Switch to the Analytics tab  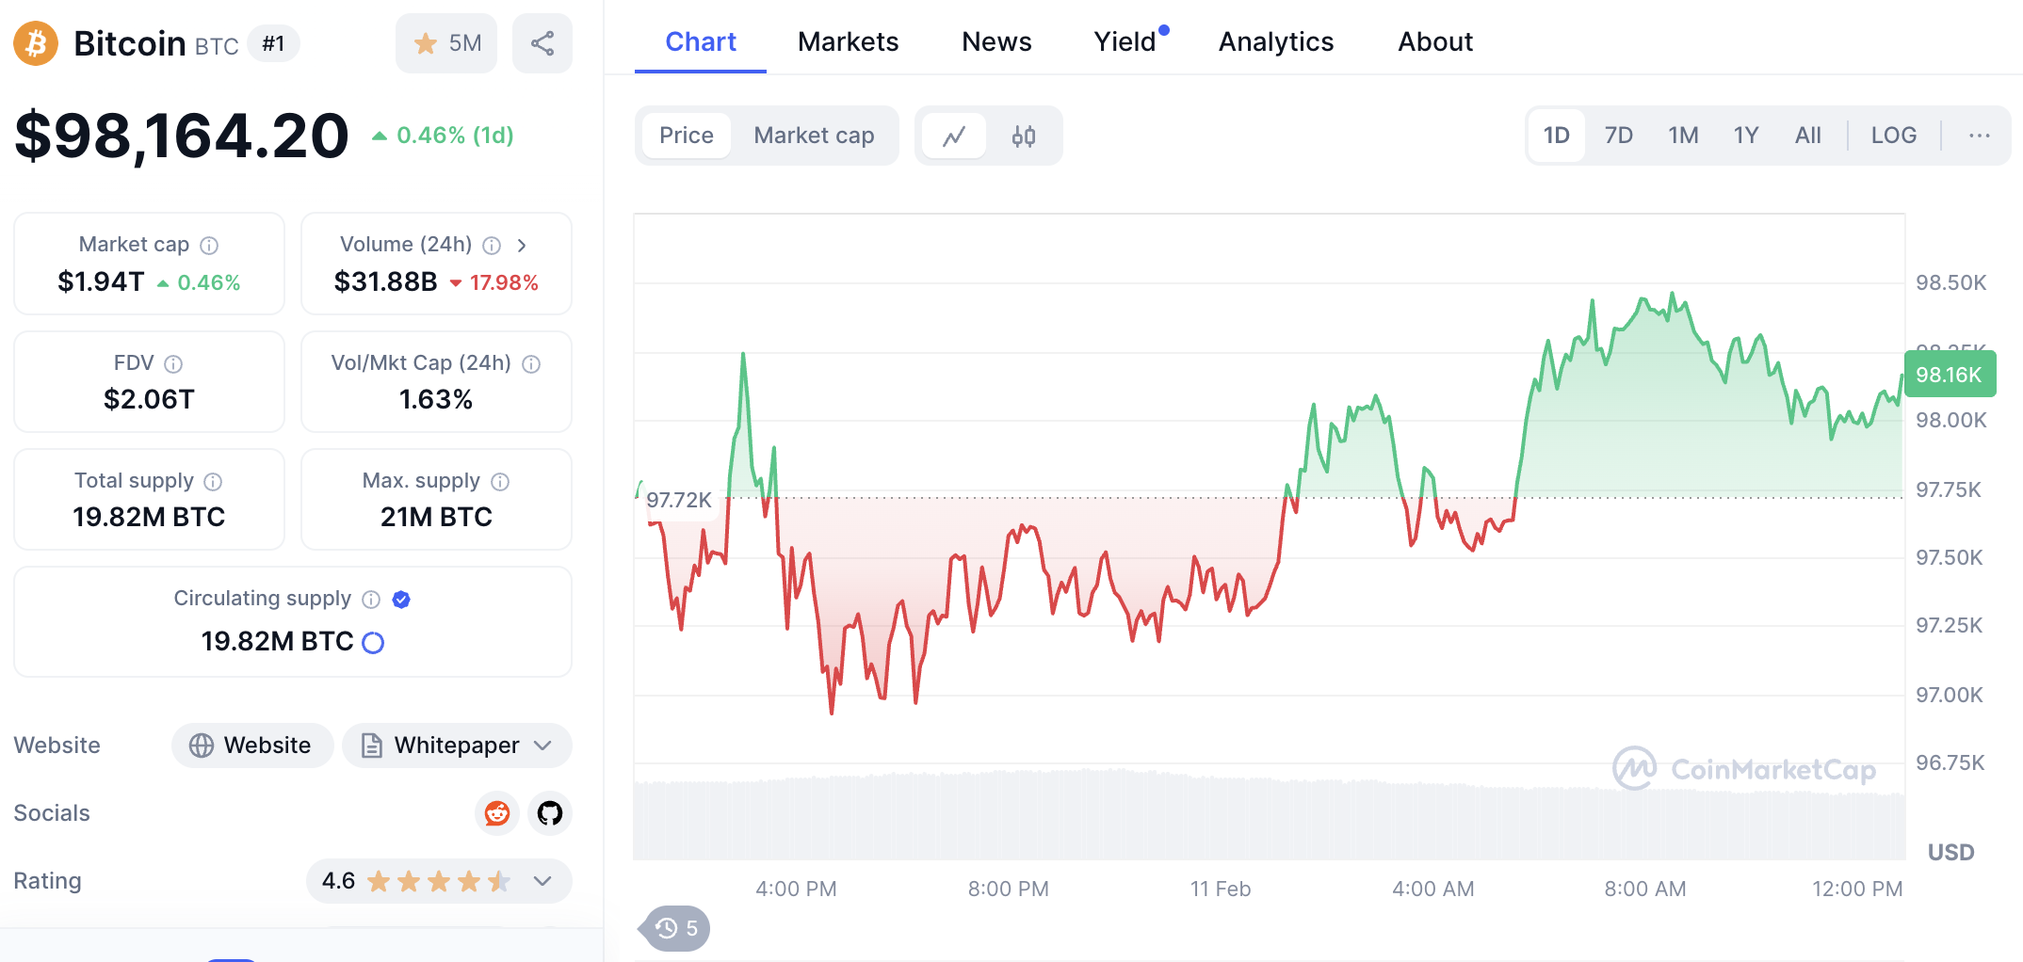pyautogui.click(x=1276, y=41)
